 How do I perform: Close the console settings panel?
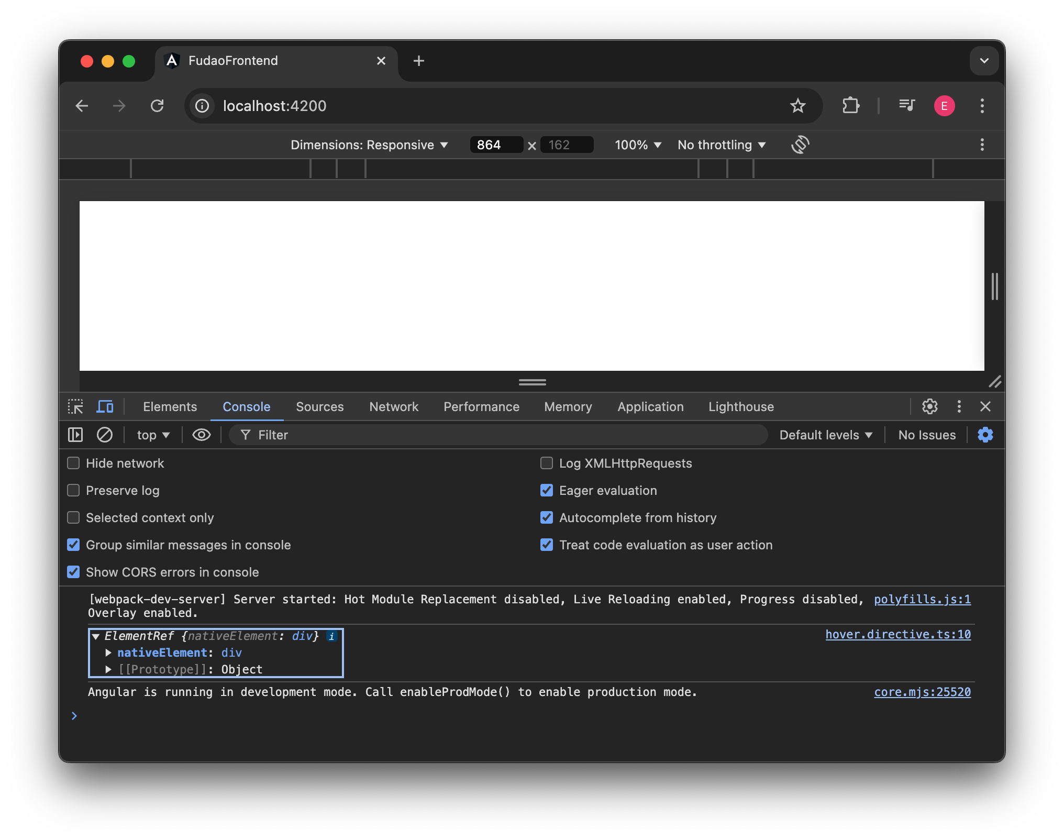986,435
